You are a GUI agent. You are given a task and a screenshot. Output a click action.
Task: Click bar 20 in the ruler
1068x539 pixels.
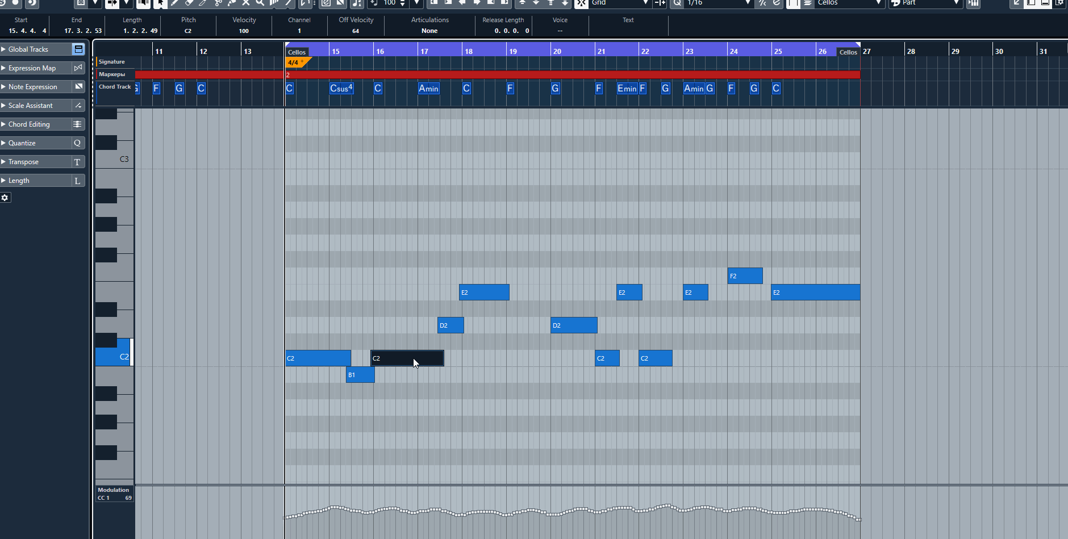(x=557, y=51)
